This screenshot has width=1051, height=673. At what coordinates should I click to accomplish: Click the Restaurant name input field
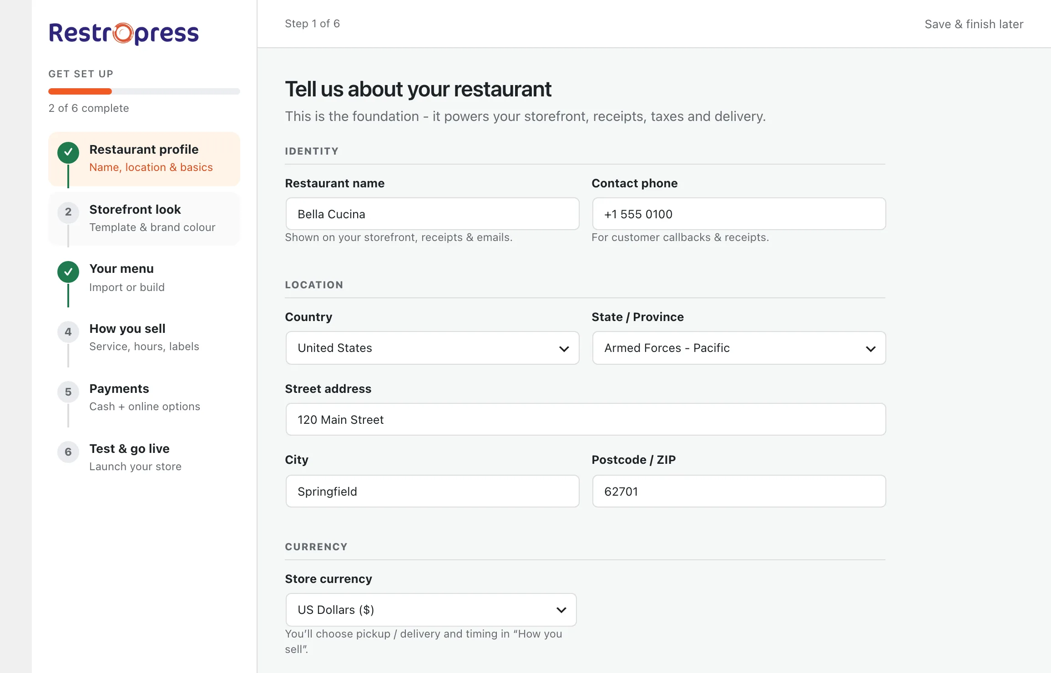click(x=432, y=214)
